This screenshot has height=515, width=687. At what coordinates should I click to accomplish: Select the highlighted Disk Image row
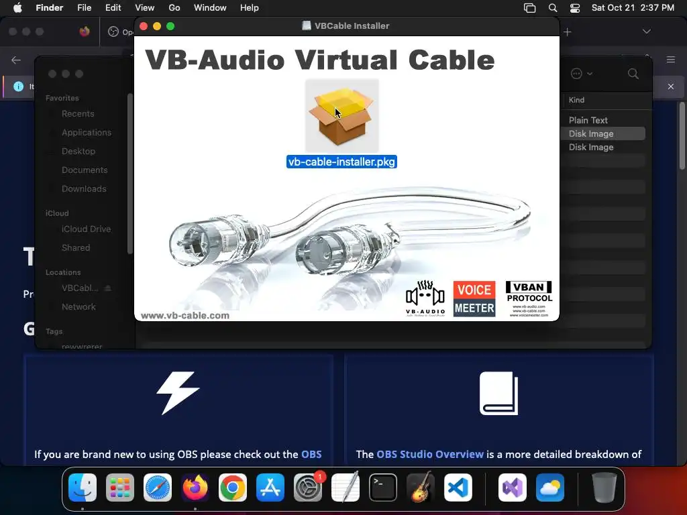point(603,133)
